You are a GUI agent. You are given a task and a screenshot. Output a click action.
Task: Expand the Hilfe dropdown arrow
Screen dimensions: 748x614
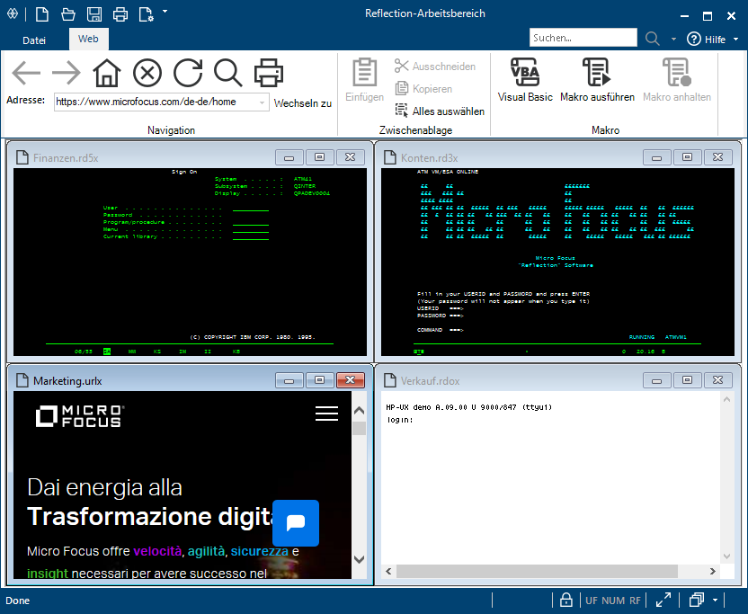[x=735, y=40]
